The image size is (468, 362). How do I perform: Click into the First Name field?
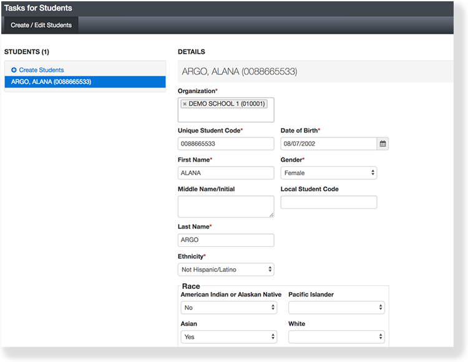(226, 173)
